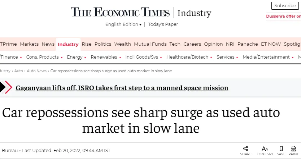This screenshot has width=301, height=160.
Task: Open the Dussehra offer promotion
Action: tap(283, 17)
